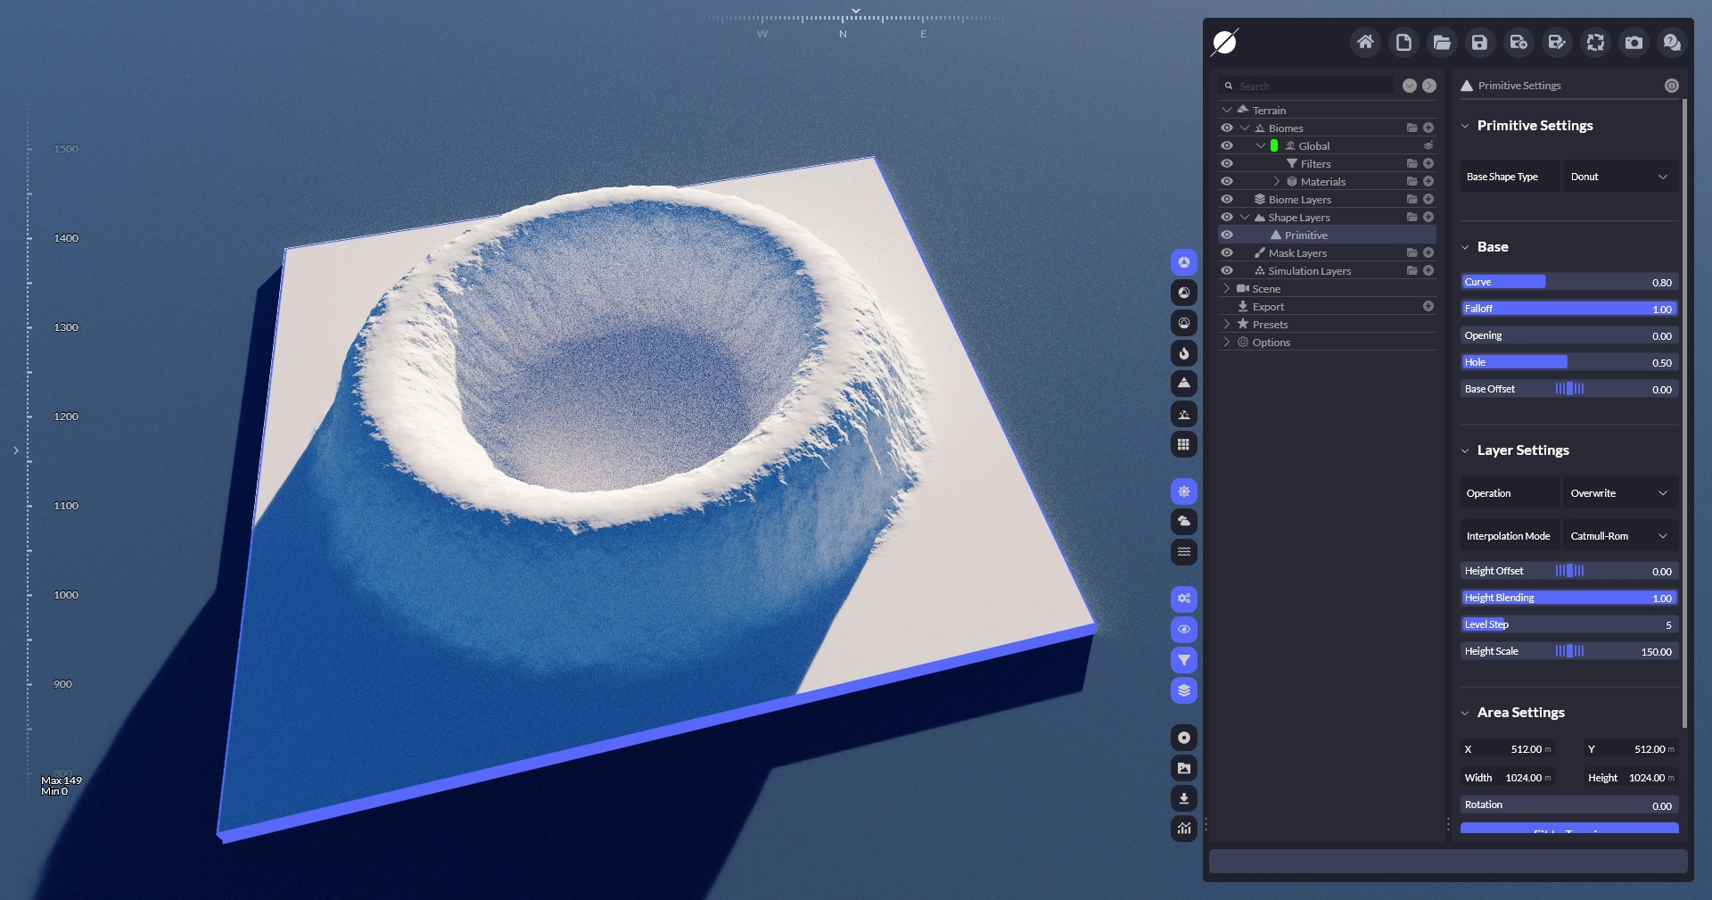Add a new layer to Shape Layers
The width and height of the screenshot is (1712, 900).
(x=1428, y=218)
